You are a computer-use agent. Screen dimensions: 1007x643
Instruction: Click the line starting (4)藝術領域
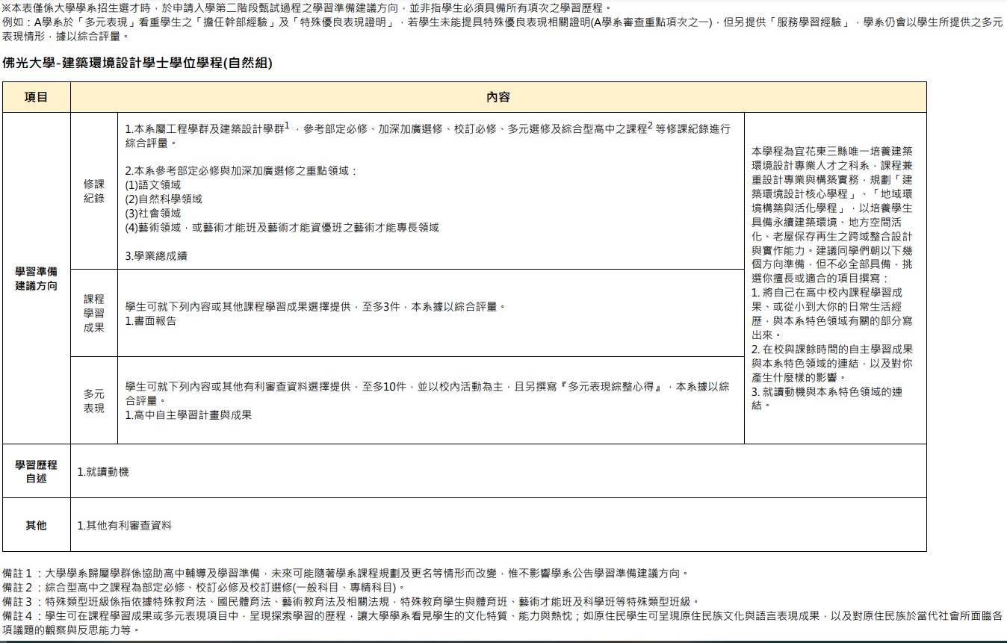tap(282, 227)
